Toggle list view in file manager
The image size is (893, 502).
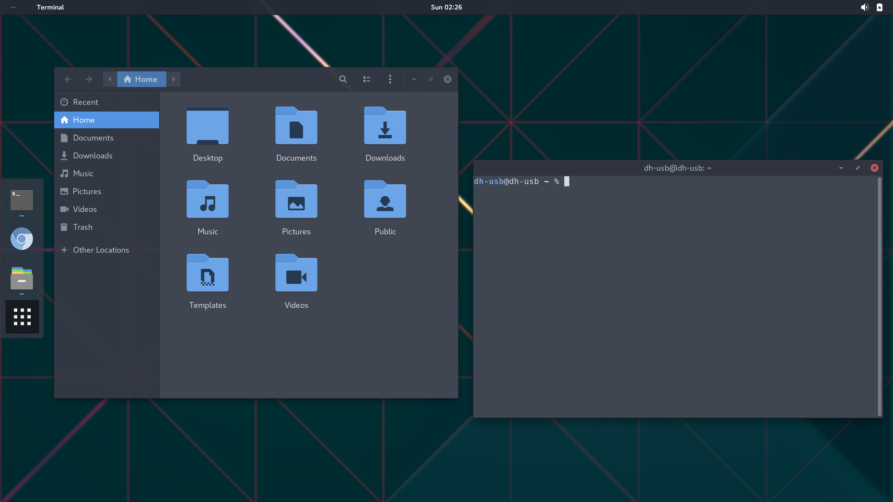click(x=366, y=79)
